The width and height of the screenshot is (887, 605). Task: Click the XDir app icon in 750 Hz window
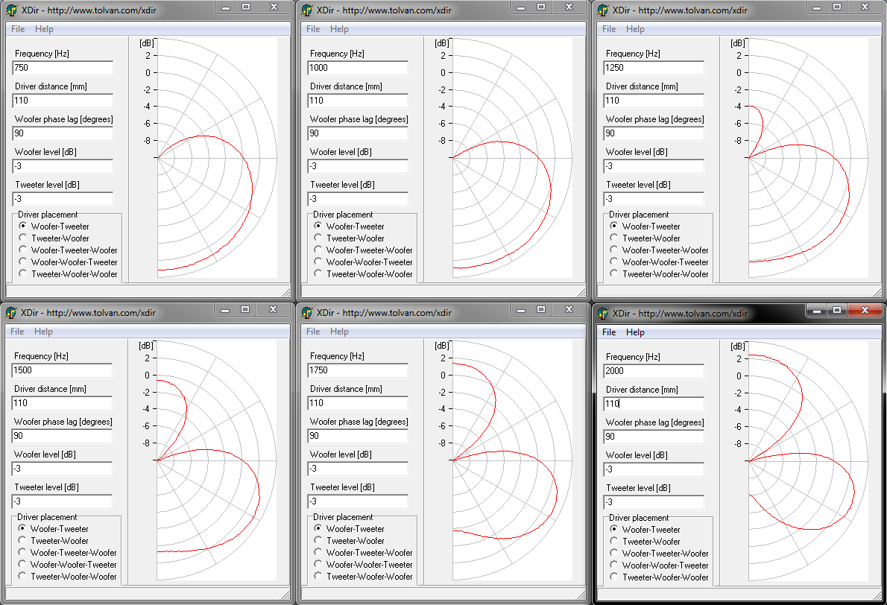pos(12,10)
